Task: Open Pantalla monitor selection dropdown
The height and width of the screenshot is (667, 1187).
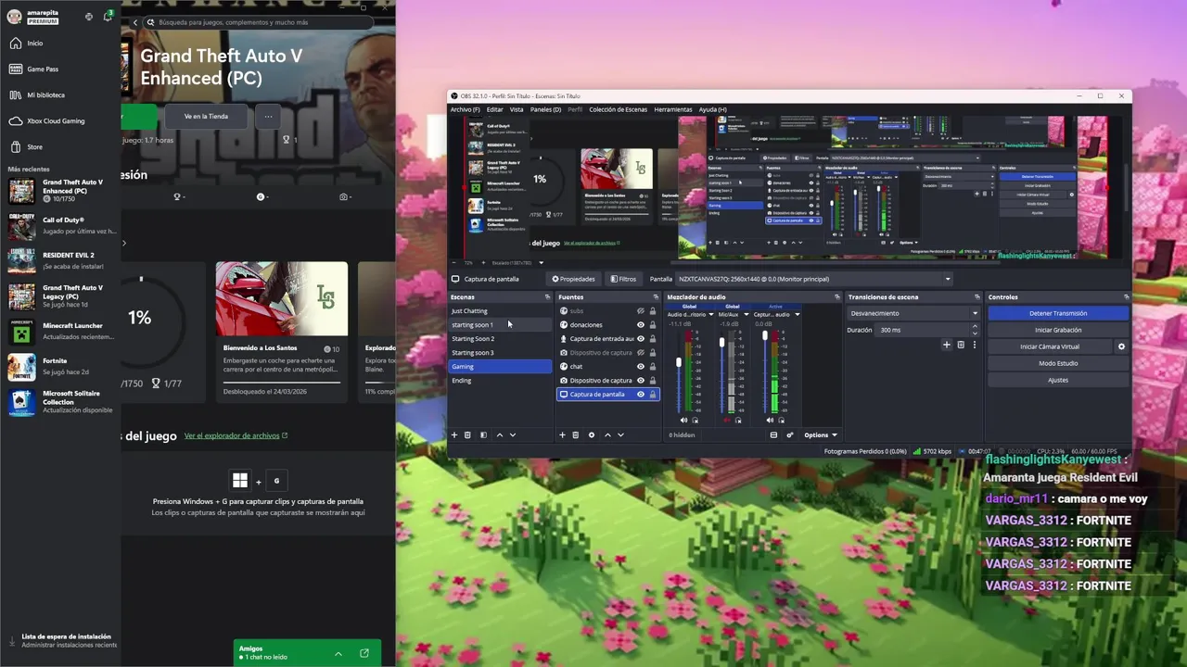Action: (814, 279)
